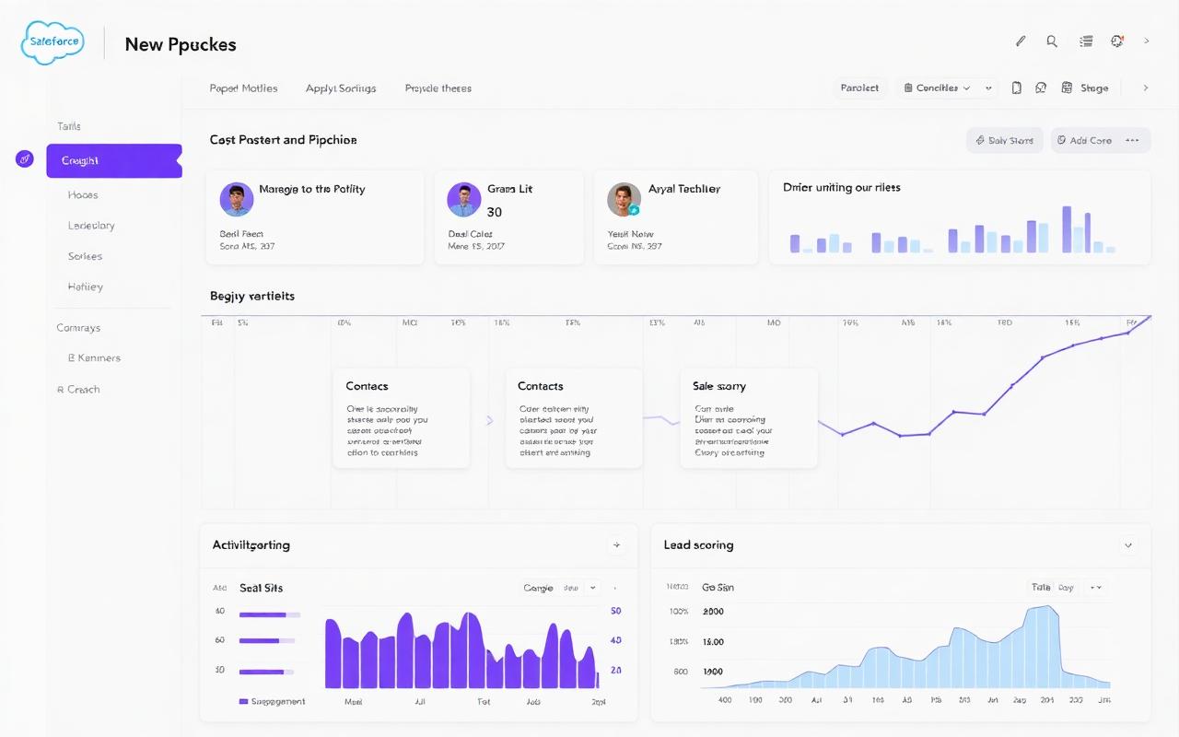Open search with the magnifier icon
This screenshot has height=737, width=1179.
click(1052, 41)
